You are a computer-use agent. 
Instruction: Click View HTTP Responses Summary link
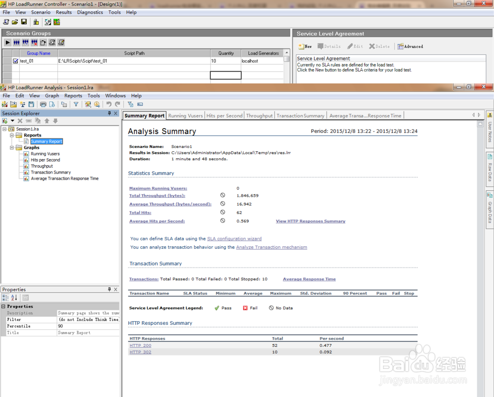click(310, 221)
